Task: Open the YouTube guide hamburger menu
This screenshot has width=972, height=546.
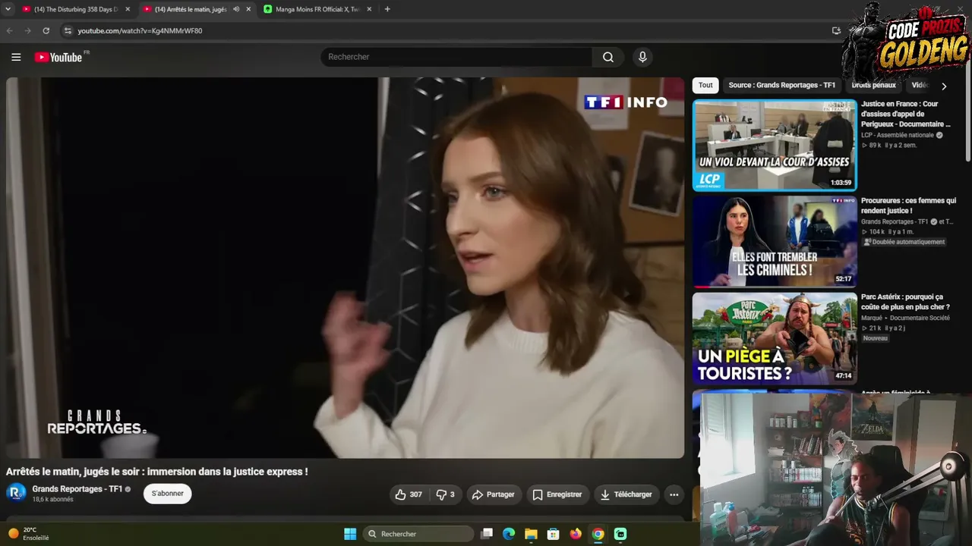Action: (x=16, y=57)
